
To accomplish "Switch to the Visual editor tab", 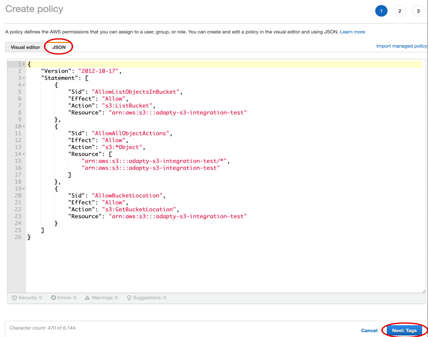I will (x=25, y=47).
